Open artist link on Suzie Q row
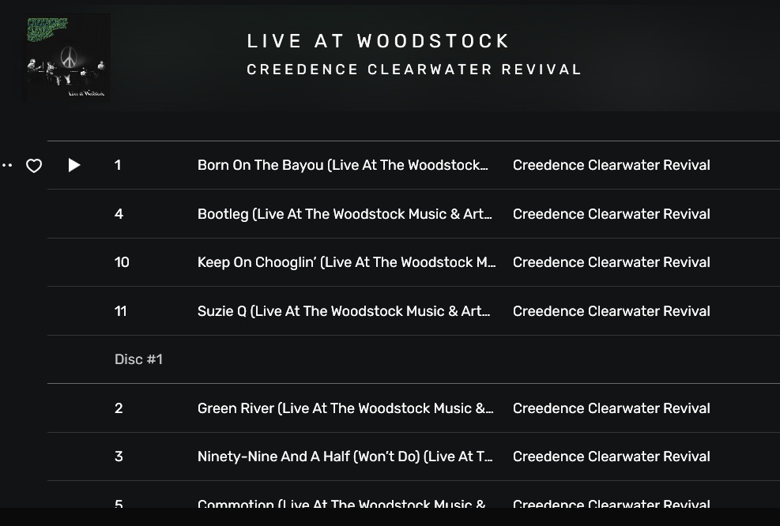 click(x=612, y=310)
